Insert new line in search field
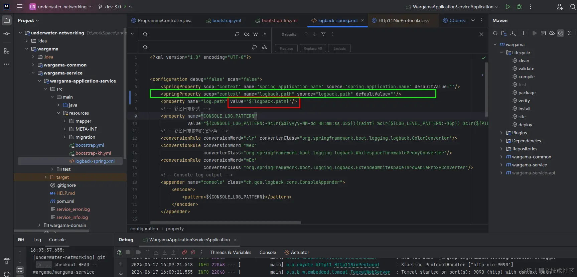This screenshot has width=577, height=277. coord(237,34)
